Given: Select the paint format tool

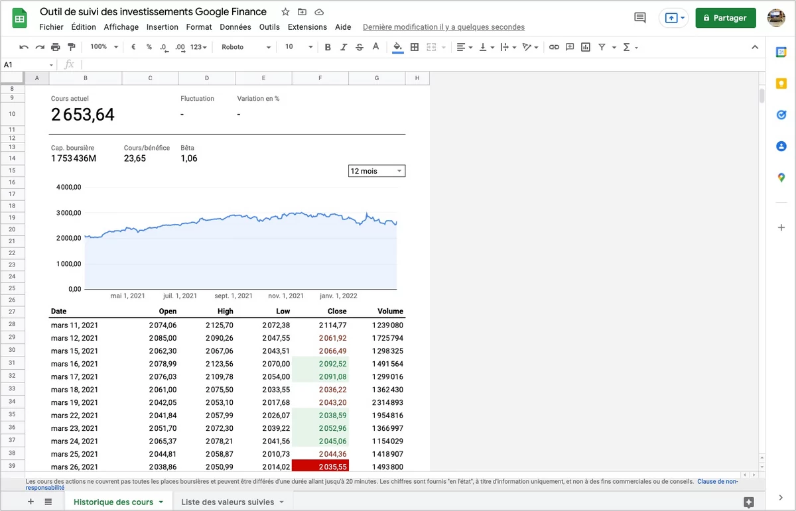Looking at the screenshot, I should point(72,47).
